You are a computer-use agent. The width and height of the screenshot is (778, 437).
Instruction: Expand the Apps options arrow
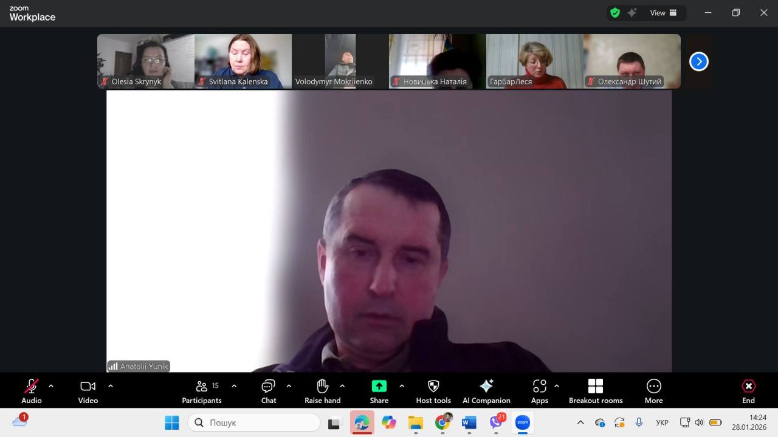tap(557, 386)
